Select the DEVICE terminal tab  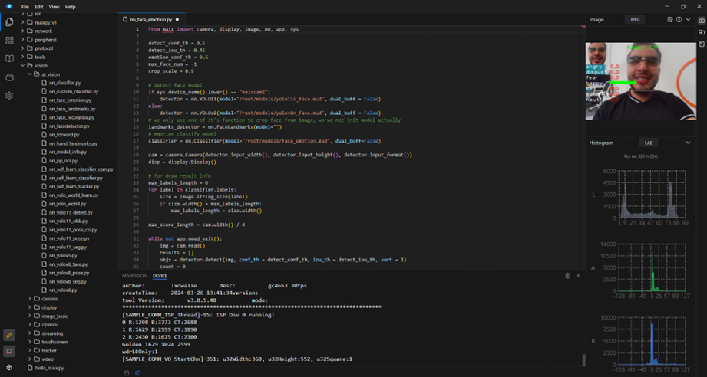[x=160, y=276]
